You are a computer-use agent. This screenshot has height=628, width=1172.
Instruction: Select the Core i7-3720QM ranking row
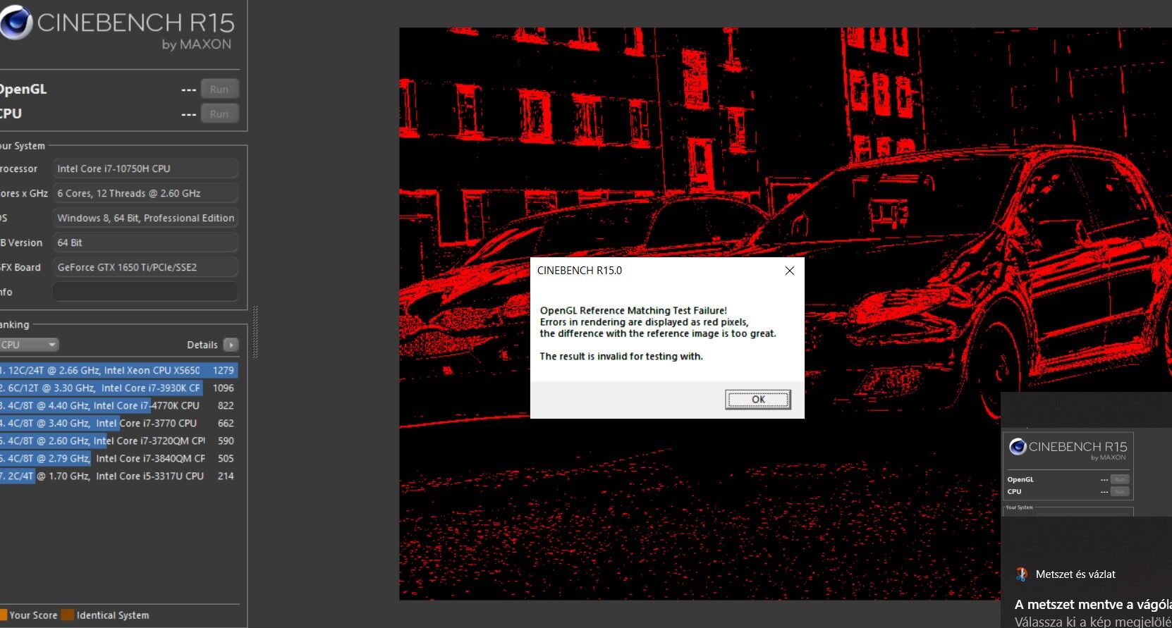click(x=118, y=441)
